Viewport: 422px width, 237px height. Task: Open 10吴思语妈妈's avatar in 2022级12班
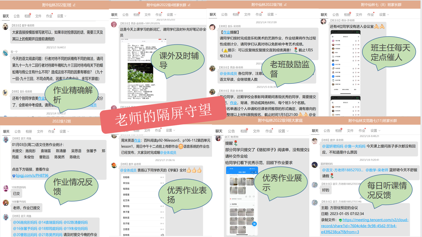(x=6, y=188)
